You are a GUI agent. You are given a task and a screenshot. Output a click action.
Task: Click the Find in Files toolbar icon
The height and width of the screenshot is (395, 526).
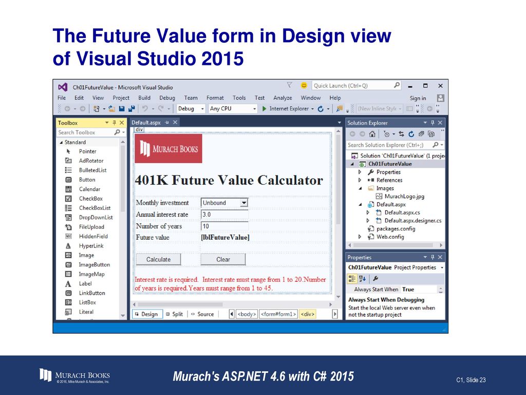click(x=340, y=109)
